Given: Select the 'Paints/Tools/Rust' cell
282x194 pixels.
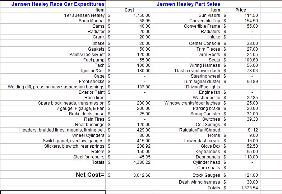Looking at the screenshot, I should (53, 55).
